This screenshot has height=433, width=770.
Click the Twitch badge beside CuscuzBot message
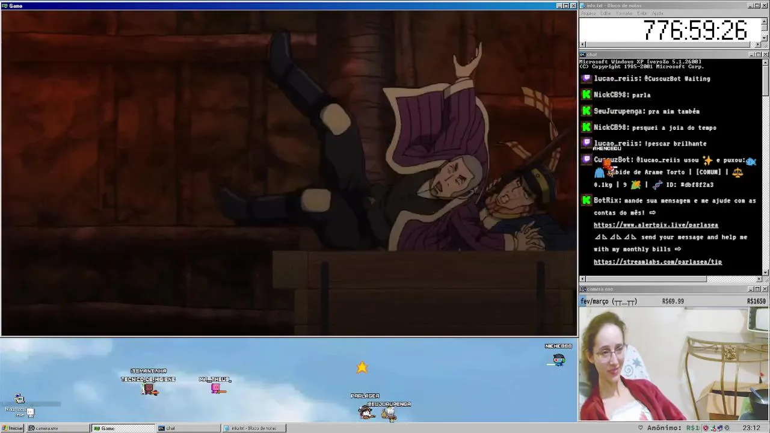(587, 159)
